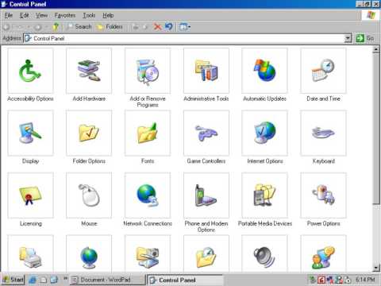Open the Add Hardware applet icon

89,71
